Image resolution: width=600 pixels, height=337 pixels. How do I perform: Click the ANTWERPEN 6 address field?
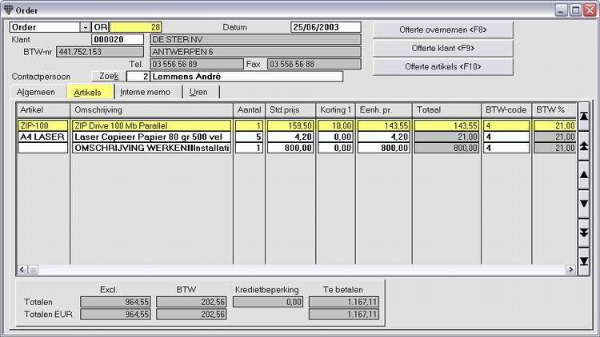coord(255,52)
